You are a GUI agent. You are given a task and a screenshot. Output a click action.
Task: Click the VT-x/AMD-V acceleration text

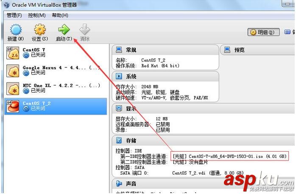click(x=154, y=98)
